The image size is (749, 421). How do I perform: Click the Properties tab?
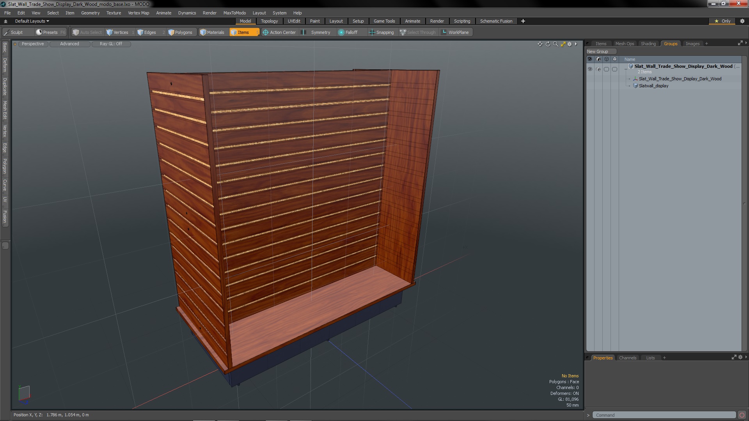click(603, 358)
